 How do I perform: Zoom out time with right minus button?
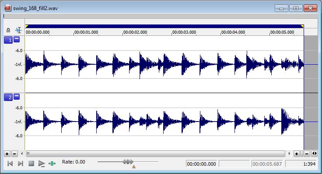coord(307,154)
